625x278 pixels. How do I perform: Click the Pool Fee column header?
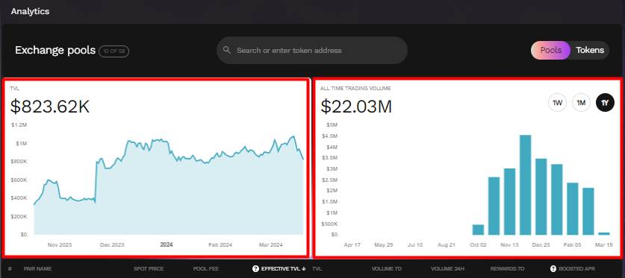tap(205, 269)
